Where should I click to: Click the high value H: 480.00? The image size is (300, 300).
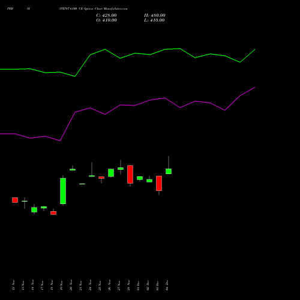point(155,16)
